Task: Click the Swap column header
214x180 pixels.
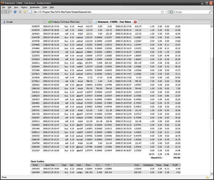Action: tap(166, 165)
